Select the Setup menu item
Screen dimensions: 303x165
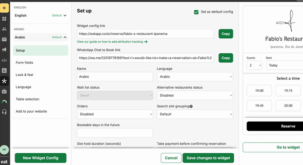41,50
